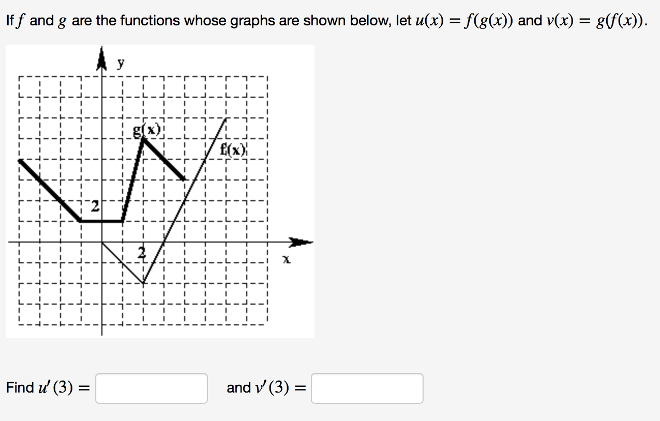Viewport: 660px width, 421px height.
Task: Click the y-axis upward arrowhead
Action: [x=101, y=58]
